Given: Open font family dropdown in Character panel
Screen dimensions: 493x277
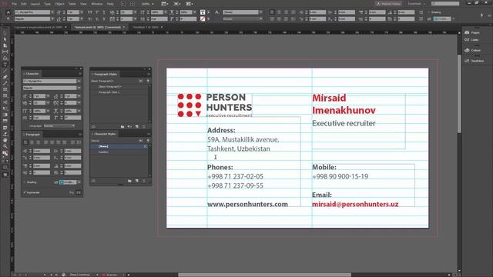Looking at the screenshot, I should tap(79, 81).
